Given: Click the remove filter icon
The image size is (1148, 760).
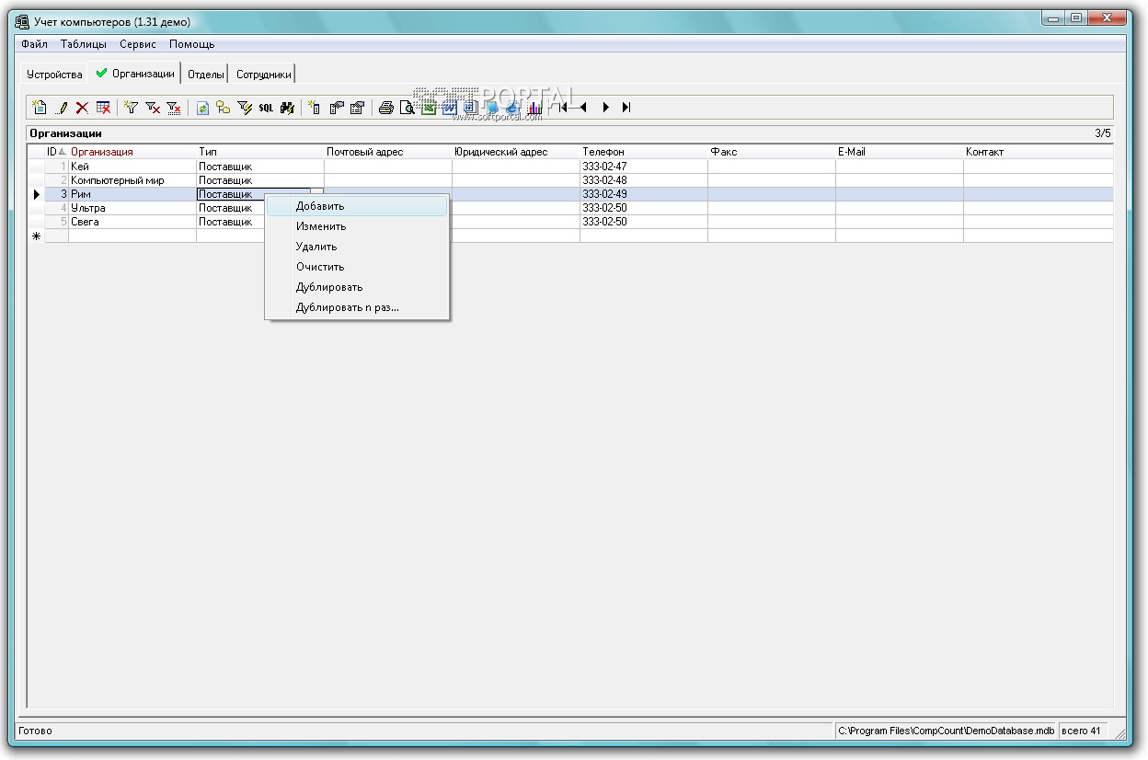Looking at the screenshot, I should (153, 108).
